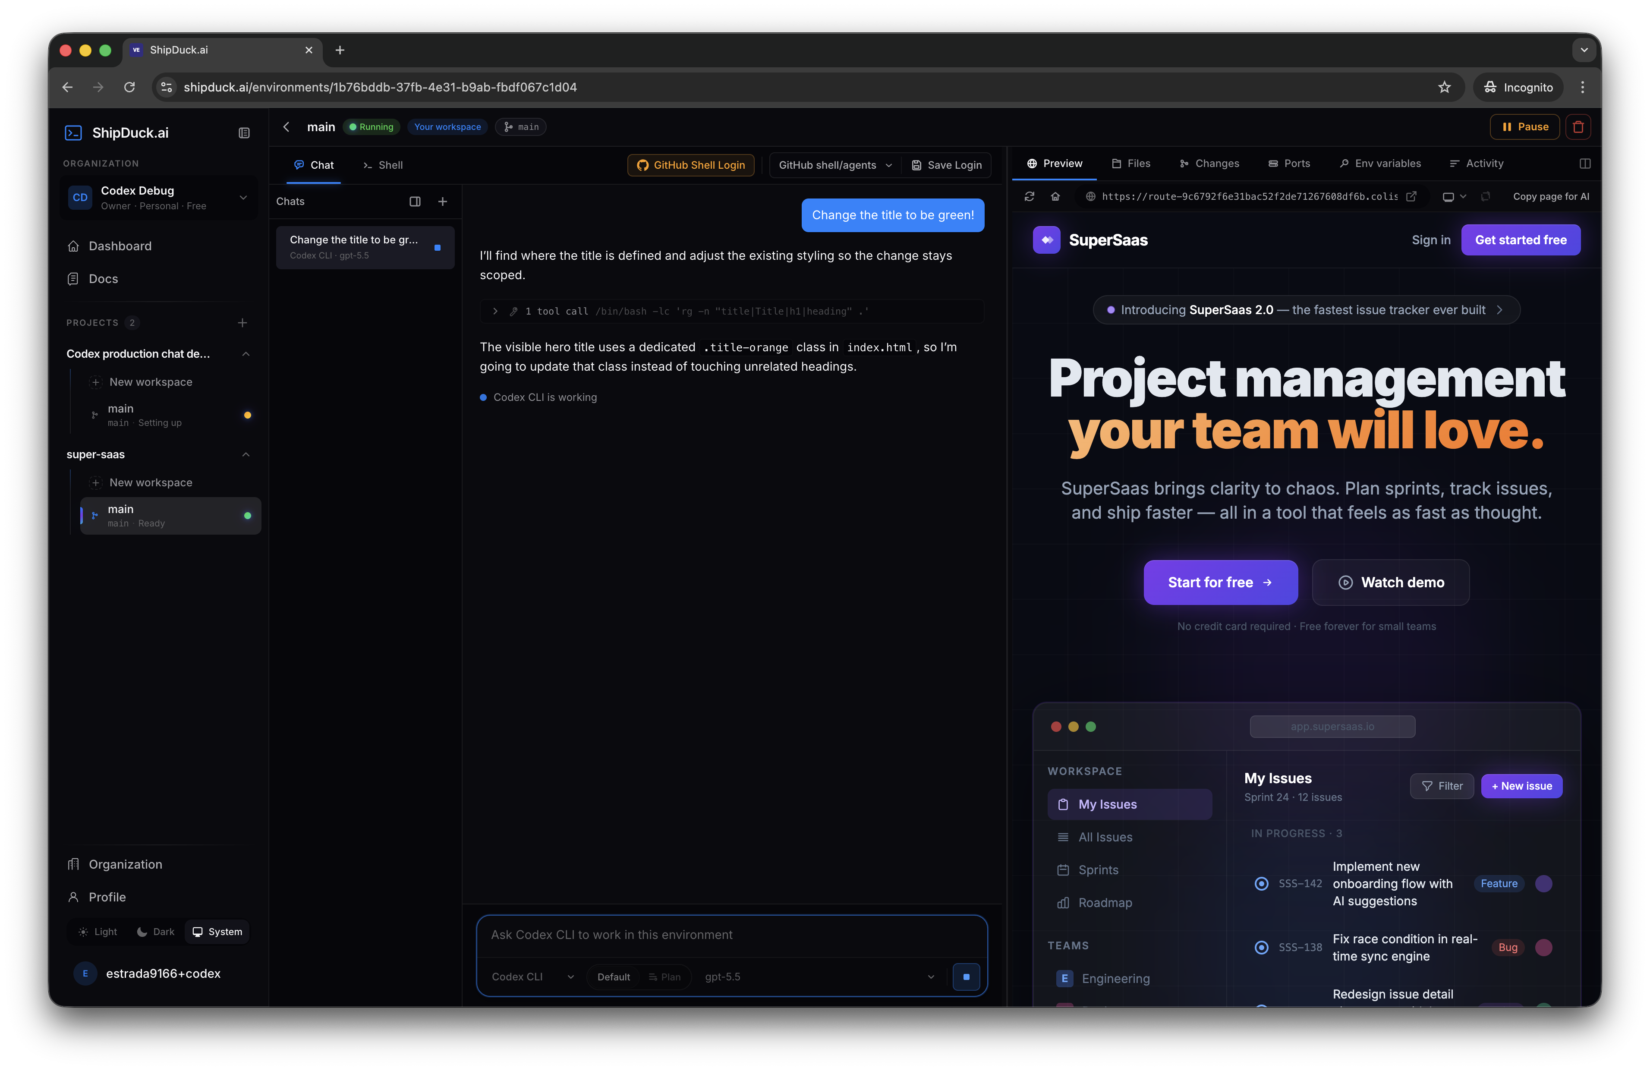Toggle chats panel layout icon
This screenshot has width=1650, height=1071.
click(x=415, y=201)
